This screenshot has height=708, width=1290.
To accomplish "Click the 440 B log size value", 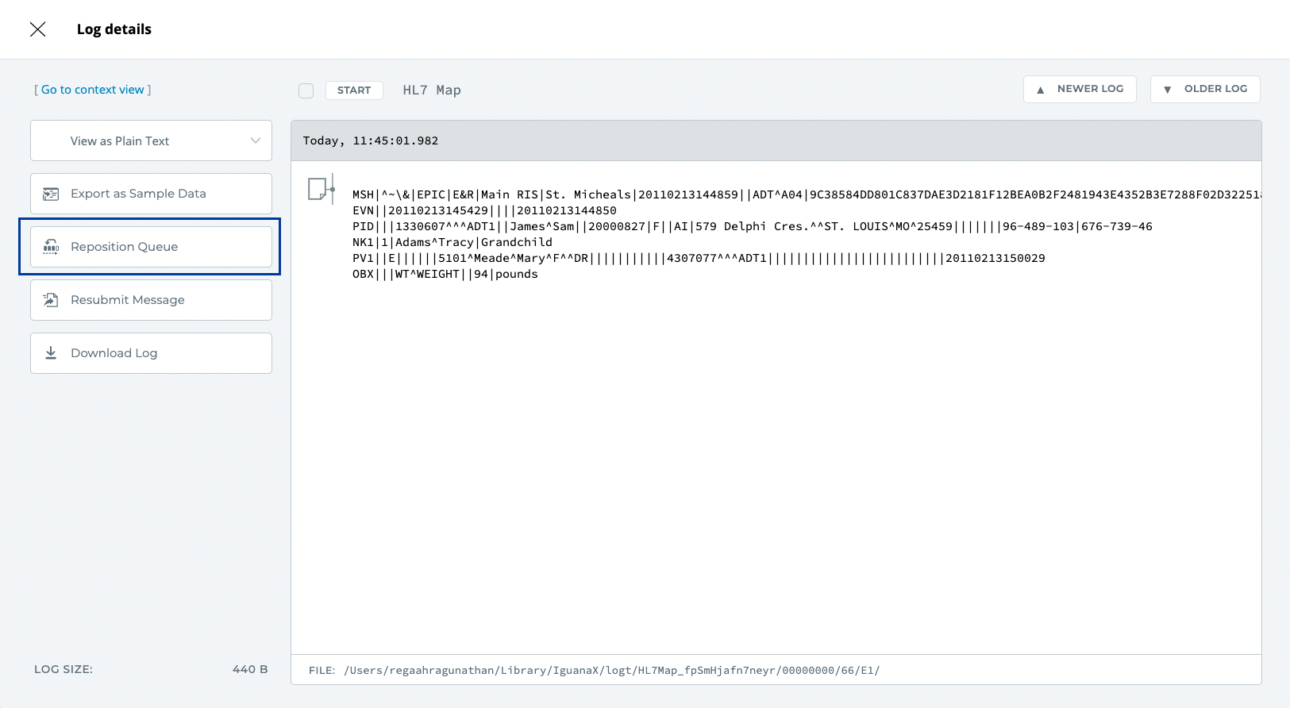I will [250, 669].
